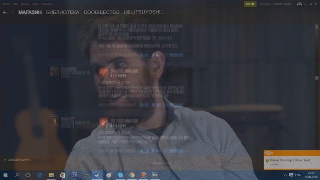Switch to the БИБЛИОТЕКА tab
This screenshot has width=320, height=180.
63,12
